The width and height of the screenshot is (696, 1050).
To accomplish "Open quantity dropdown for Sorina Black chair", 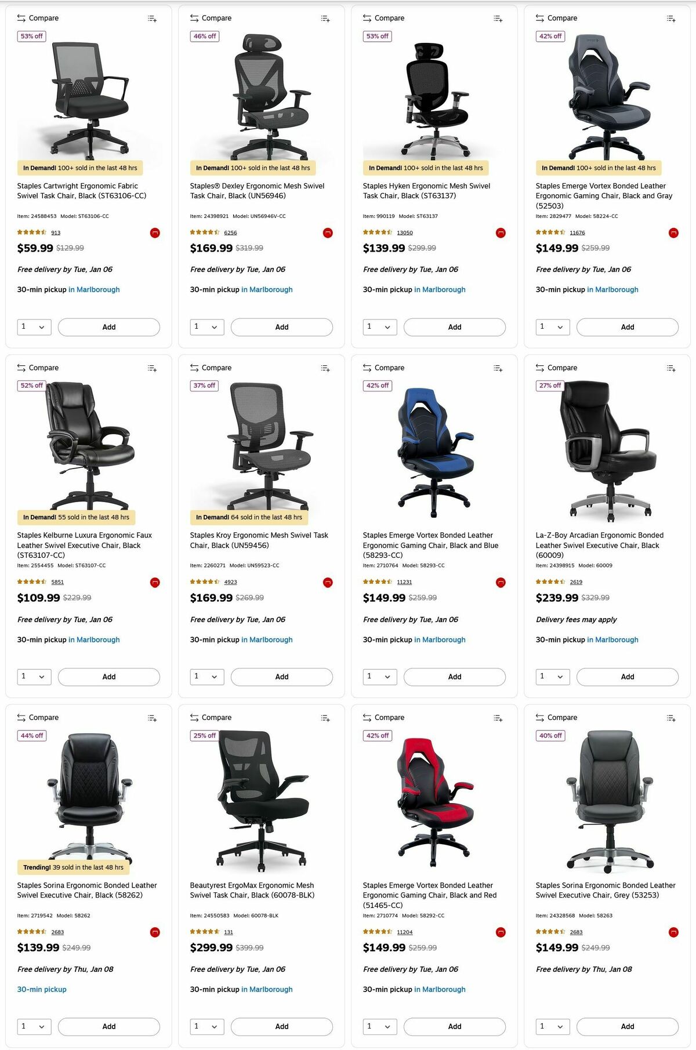I will coord(34,1026).
